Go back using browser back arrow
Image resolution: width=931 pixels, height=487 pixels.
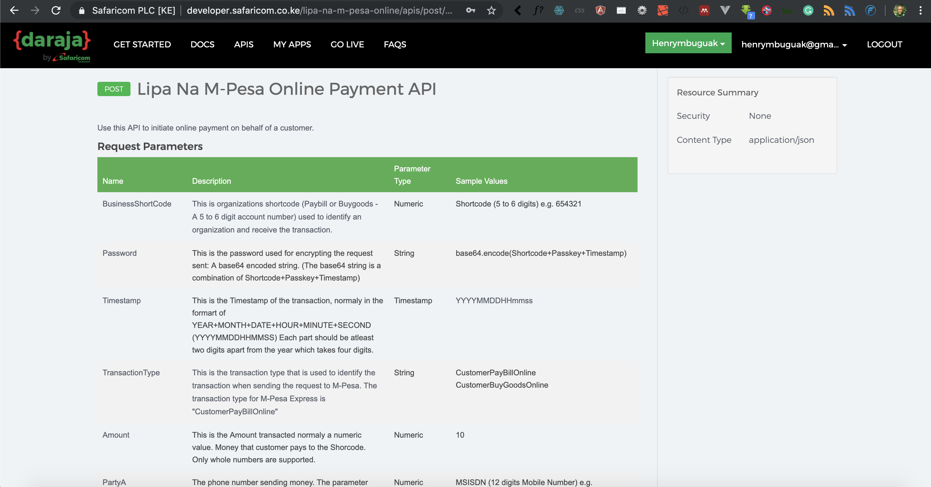click(x=14, y=10)
